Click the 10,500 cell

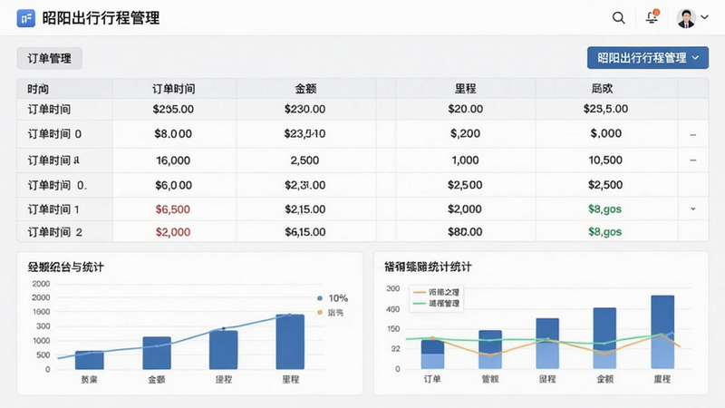click(605, 160)
